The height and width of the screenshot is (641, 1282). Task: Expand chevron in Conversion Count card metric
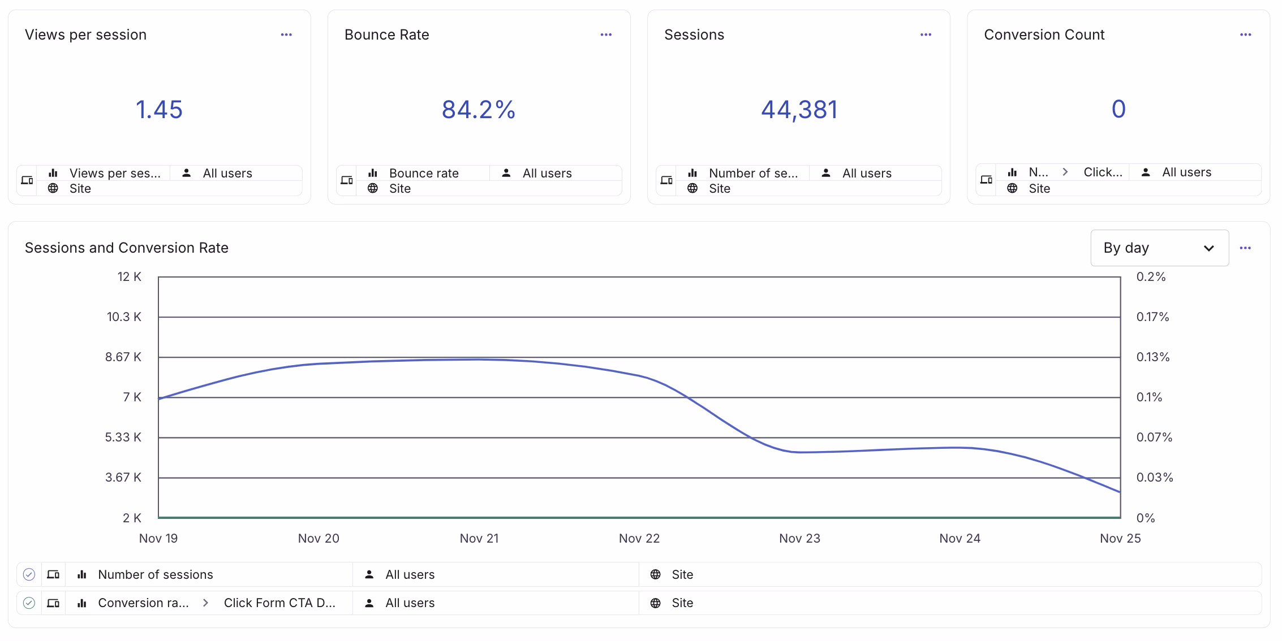(x=1065, y=172)
